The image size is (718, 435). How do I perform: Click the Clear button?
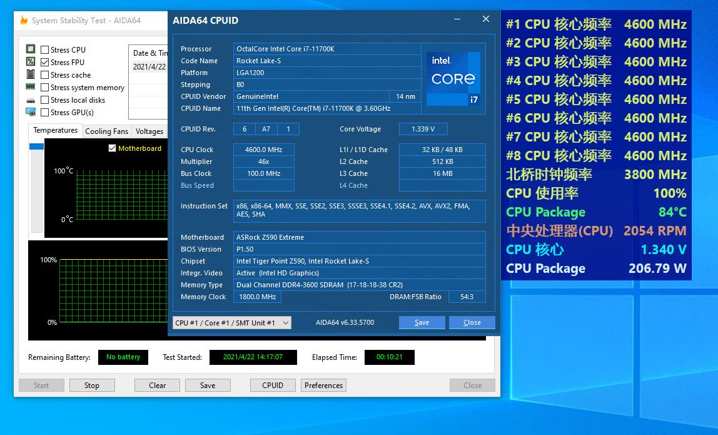157,386
